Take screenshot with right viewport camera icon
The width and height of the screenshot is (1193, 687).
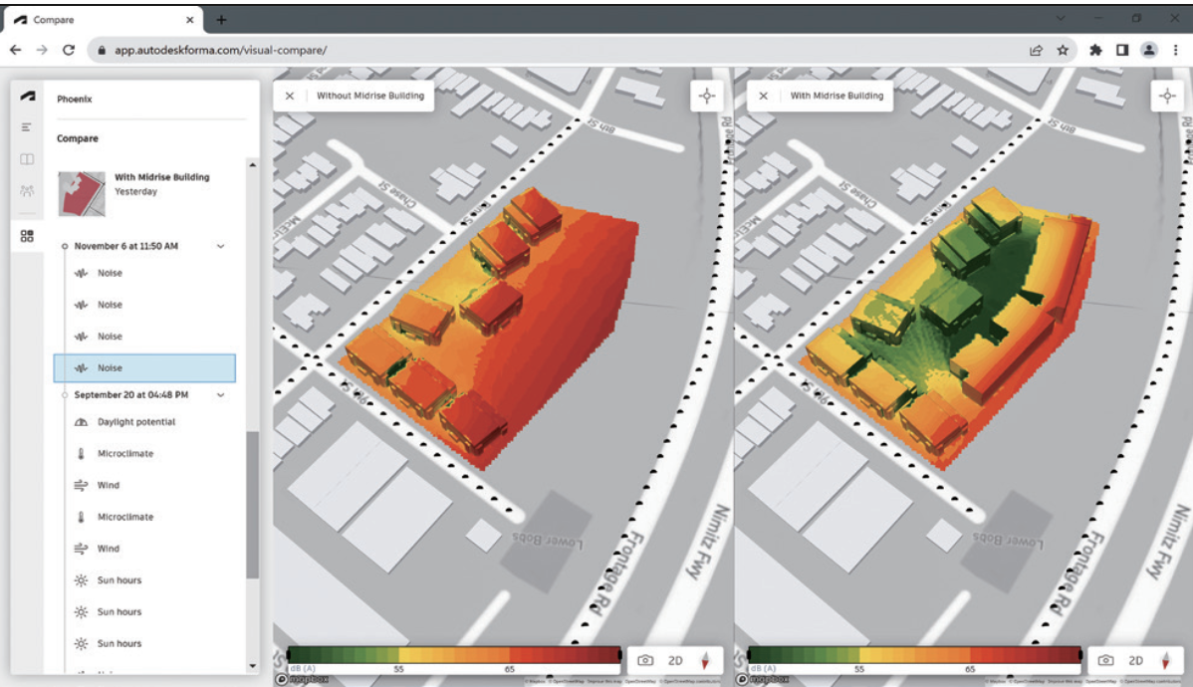(x=1105, y=660)
